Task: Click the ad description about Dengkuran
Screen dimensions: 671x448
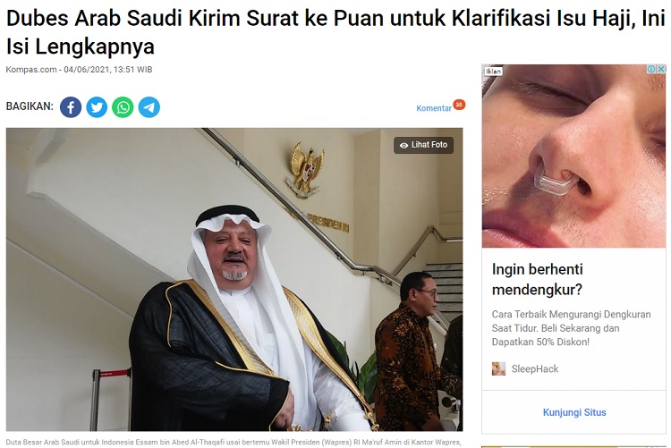Action: [x=572, y=328]
